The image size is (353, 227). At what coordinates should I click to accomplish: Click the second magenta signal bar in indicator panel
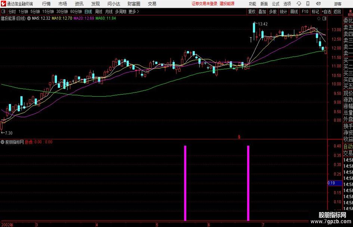pos(248,183)
